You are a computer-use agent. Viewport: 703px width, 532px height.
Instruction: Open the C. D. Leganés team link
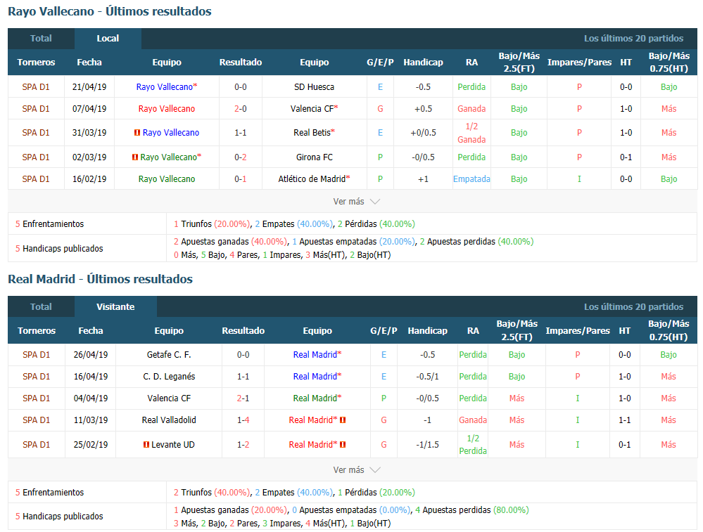(169, 377)
